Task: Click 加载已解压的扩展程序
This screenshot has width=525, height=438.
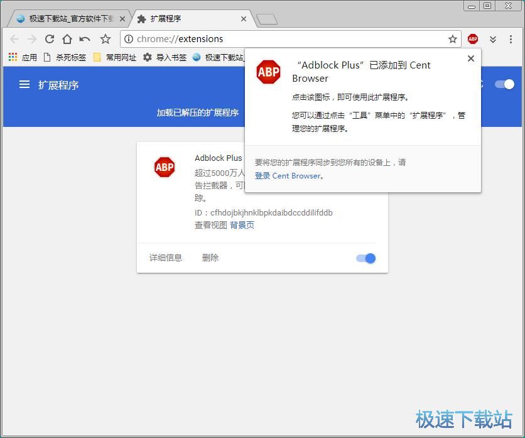Action: tap(198, 112)
